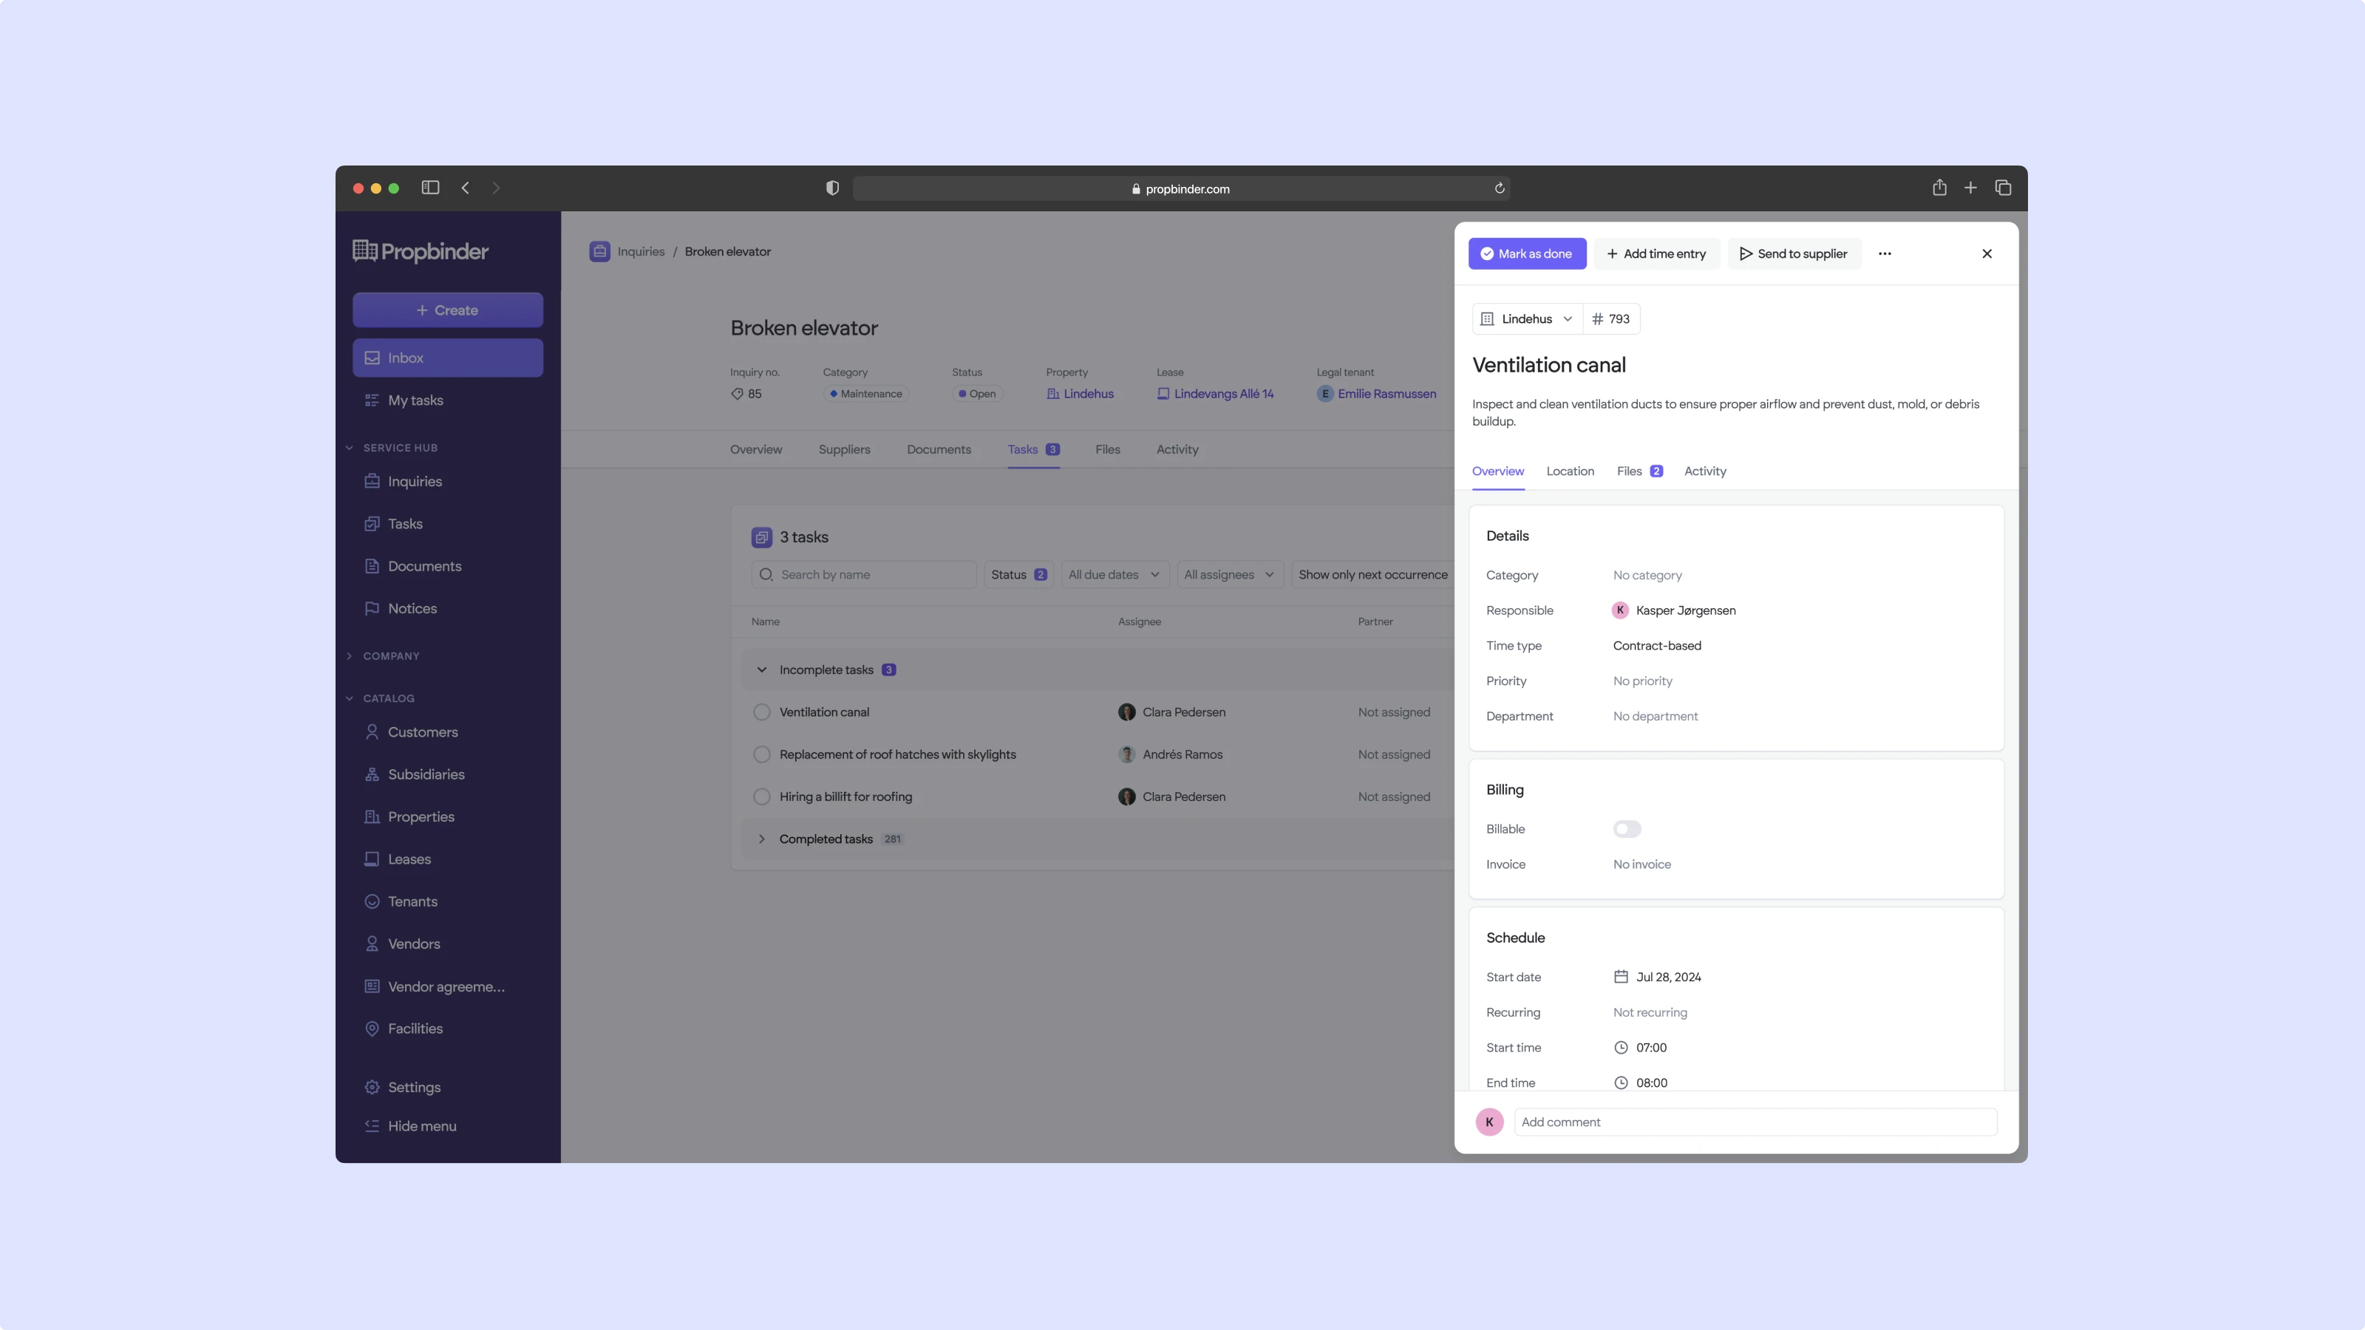Open the Start date calendar icon
The image size is (2365, 1330).
click(x=1622, y=977)
